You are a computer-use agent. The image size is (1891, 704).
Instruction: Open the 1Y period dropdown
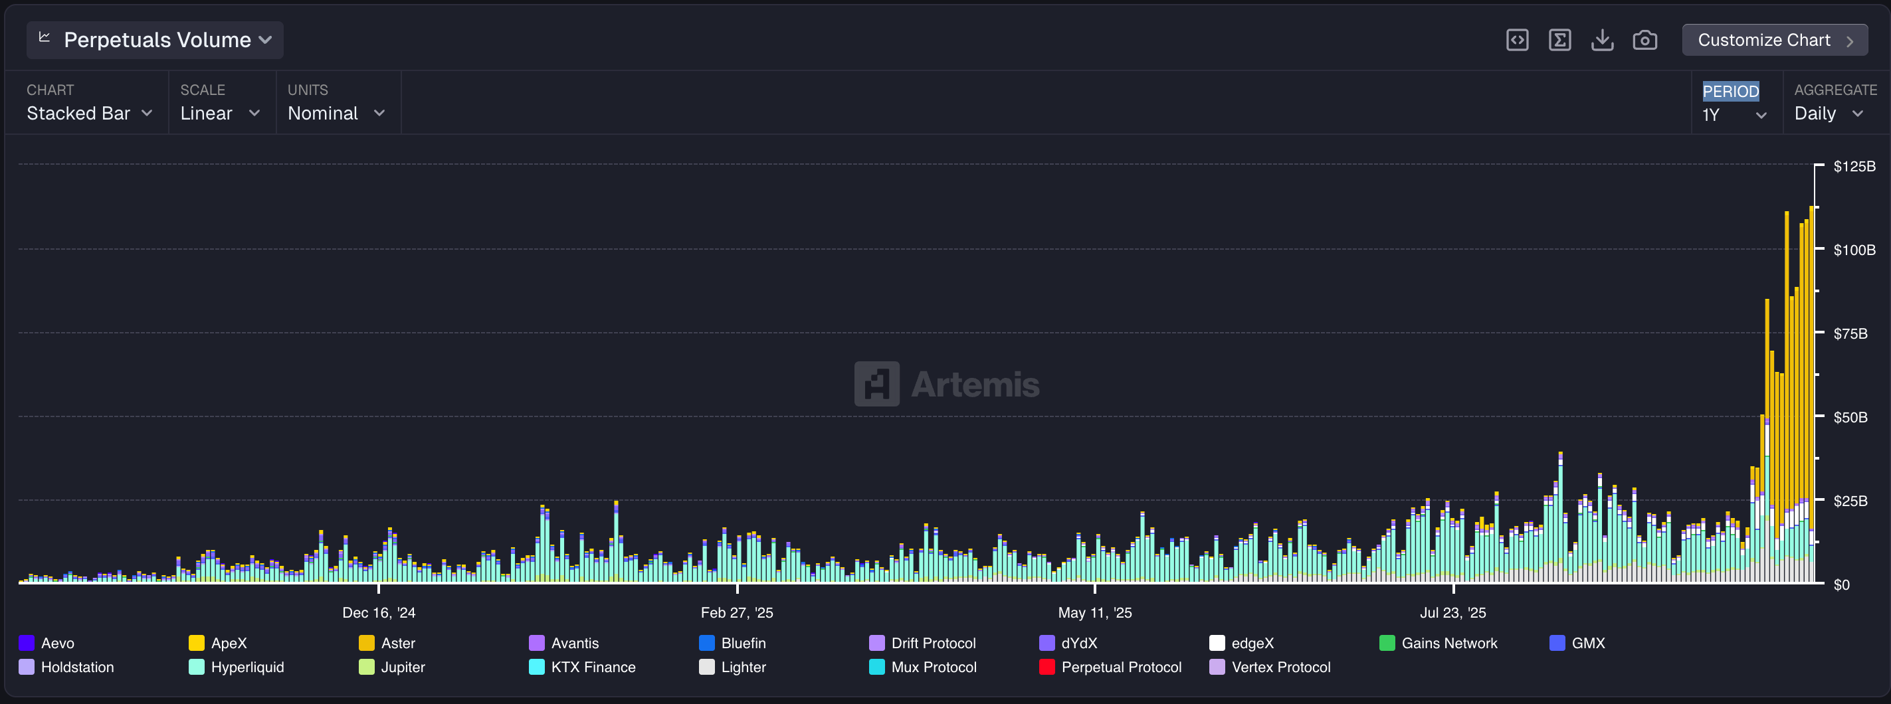pyautogui.click(x=1734, y=116)
